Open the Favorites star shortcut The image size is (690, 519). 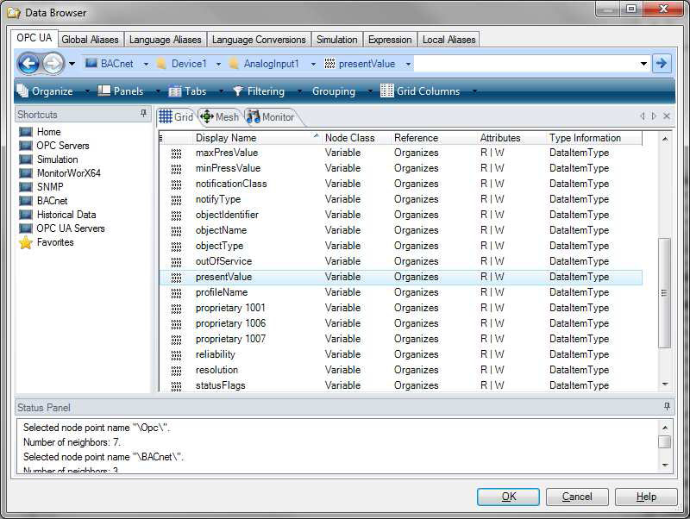26,242
